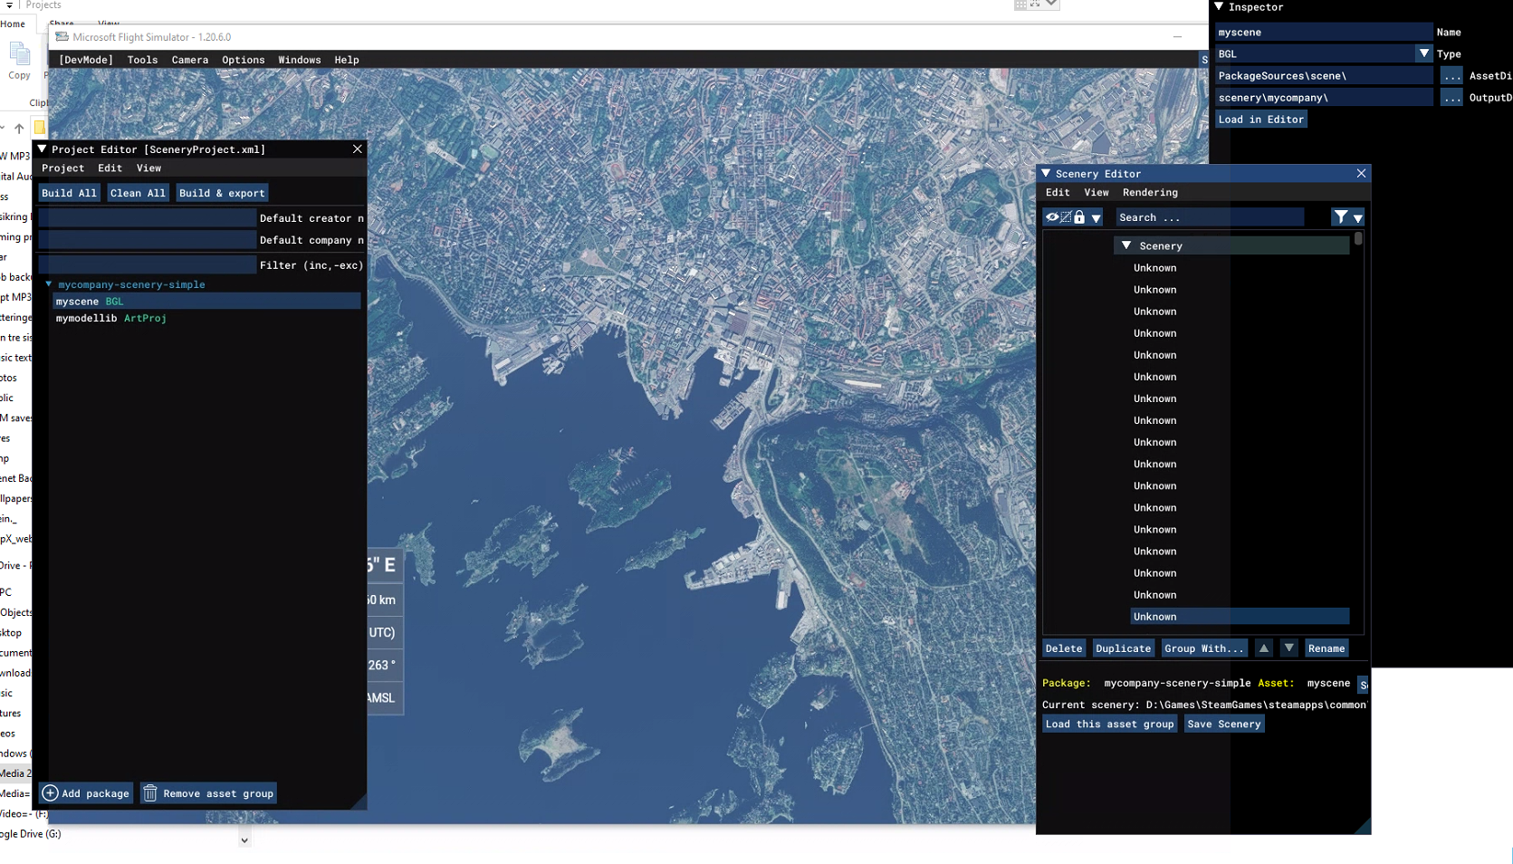Open the dropdown arrow next to funnel filter
Viewport: 1513px width, 864px height.
(1357, 218)
